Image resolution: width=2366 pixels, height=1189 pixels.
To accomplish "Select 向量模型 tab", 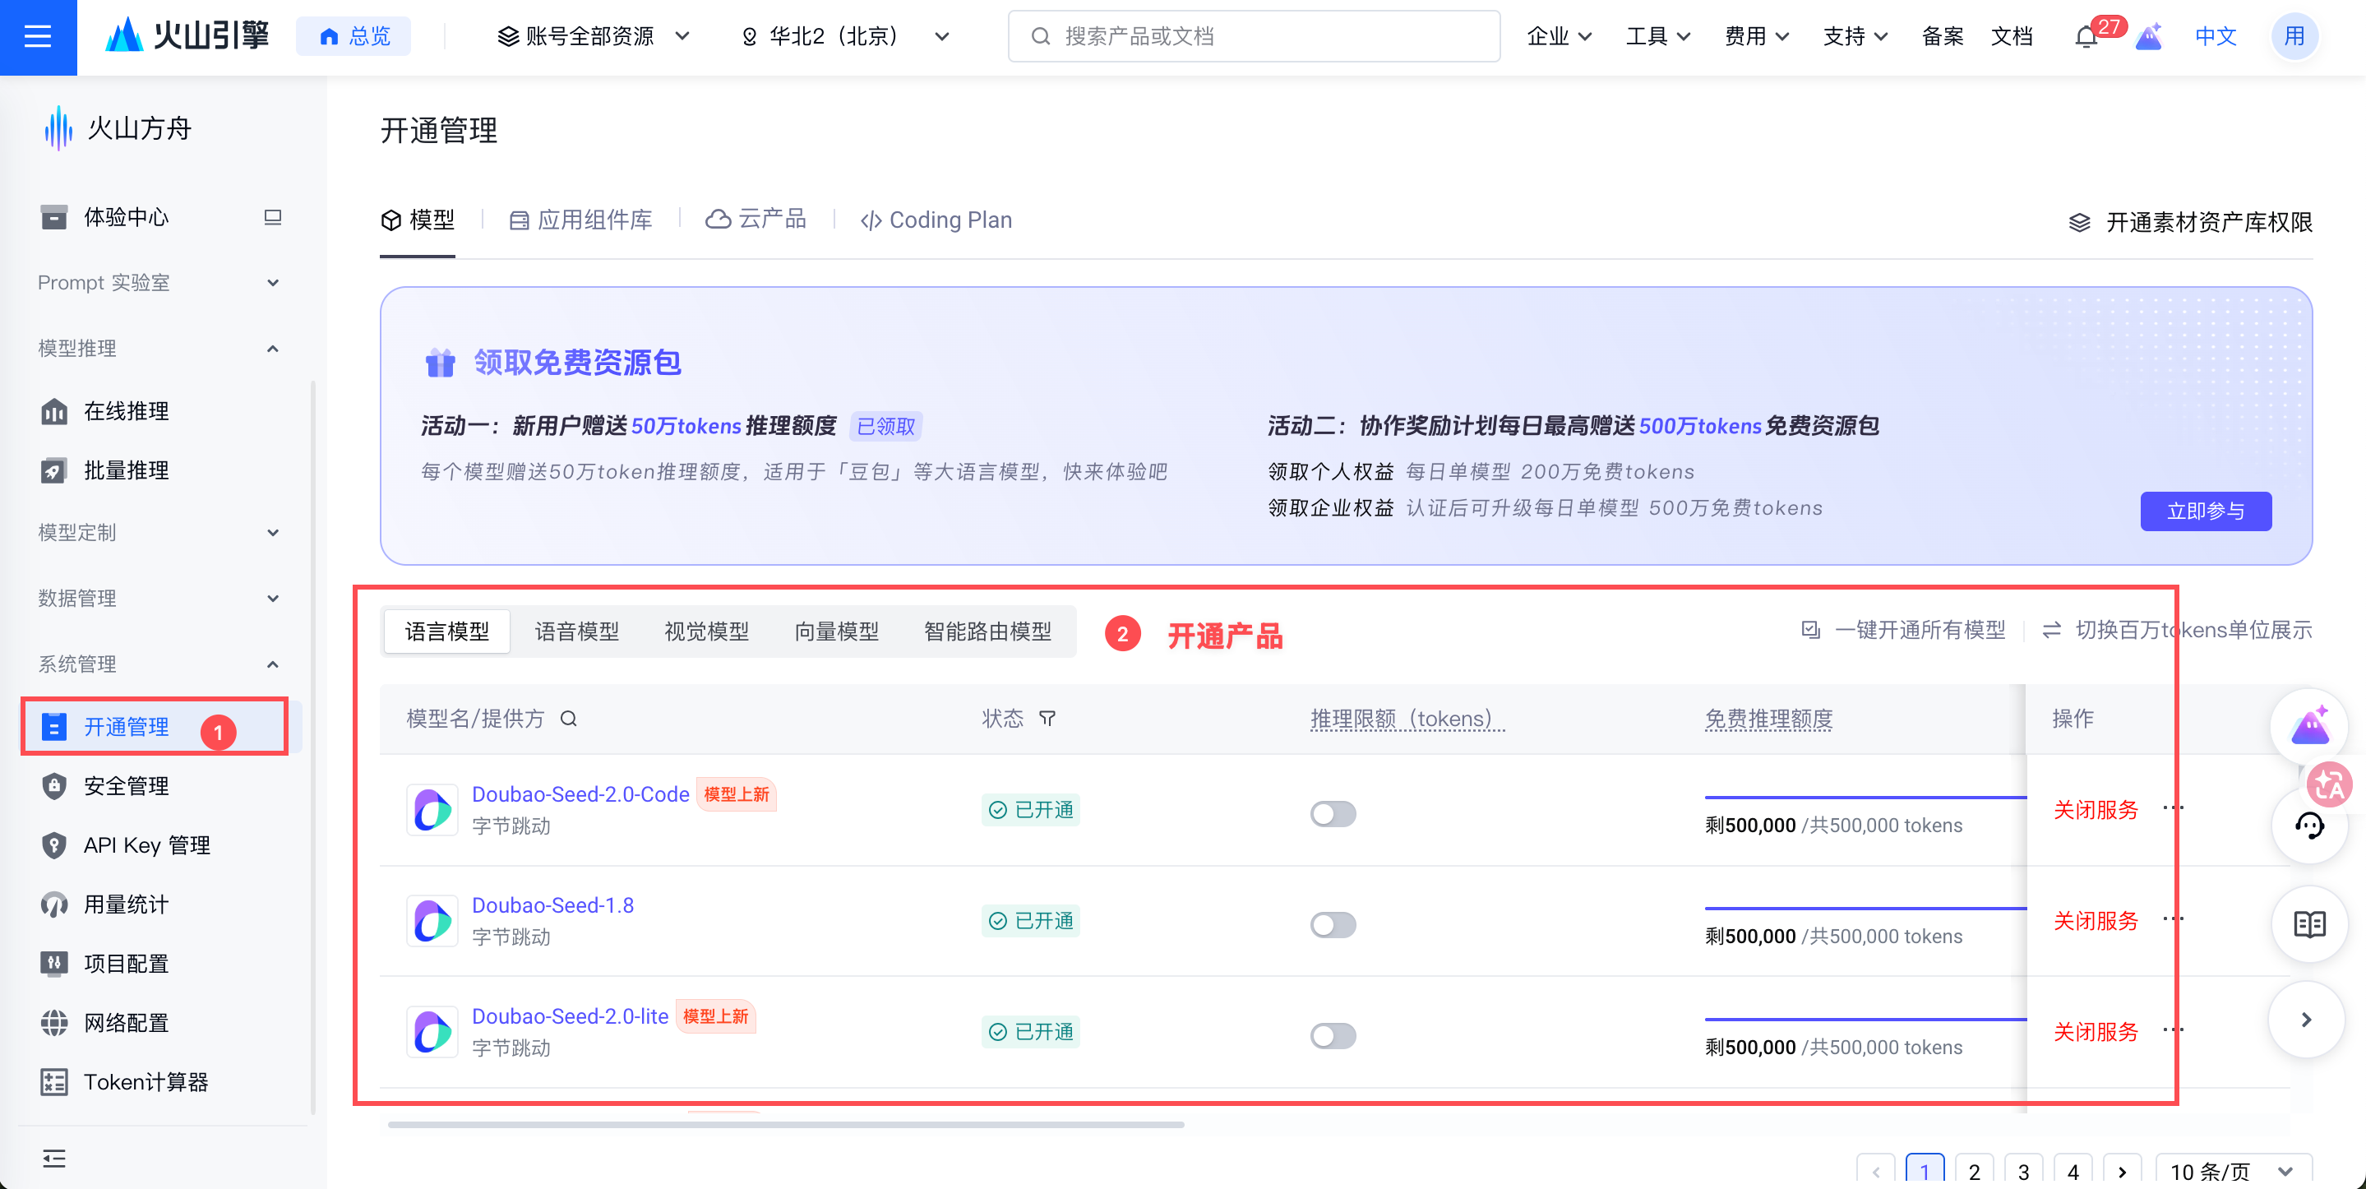I will [836, 632].
